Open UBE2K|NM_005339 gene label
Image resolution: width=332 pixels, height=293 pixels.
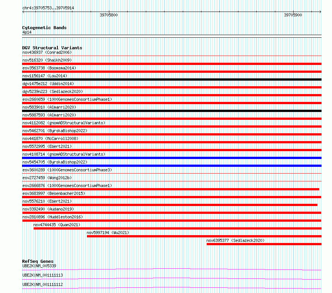(39, 266)
